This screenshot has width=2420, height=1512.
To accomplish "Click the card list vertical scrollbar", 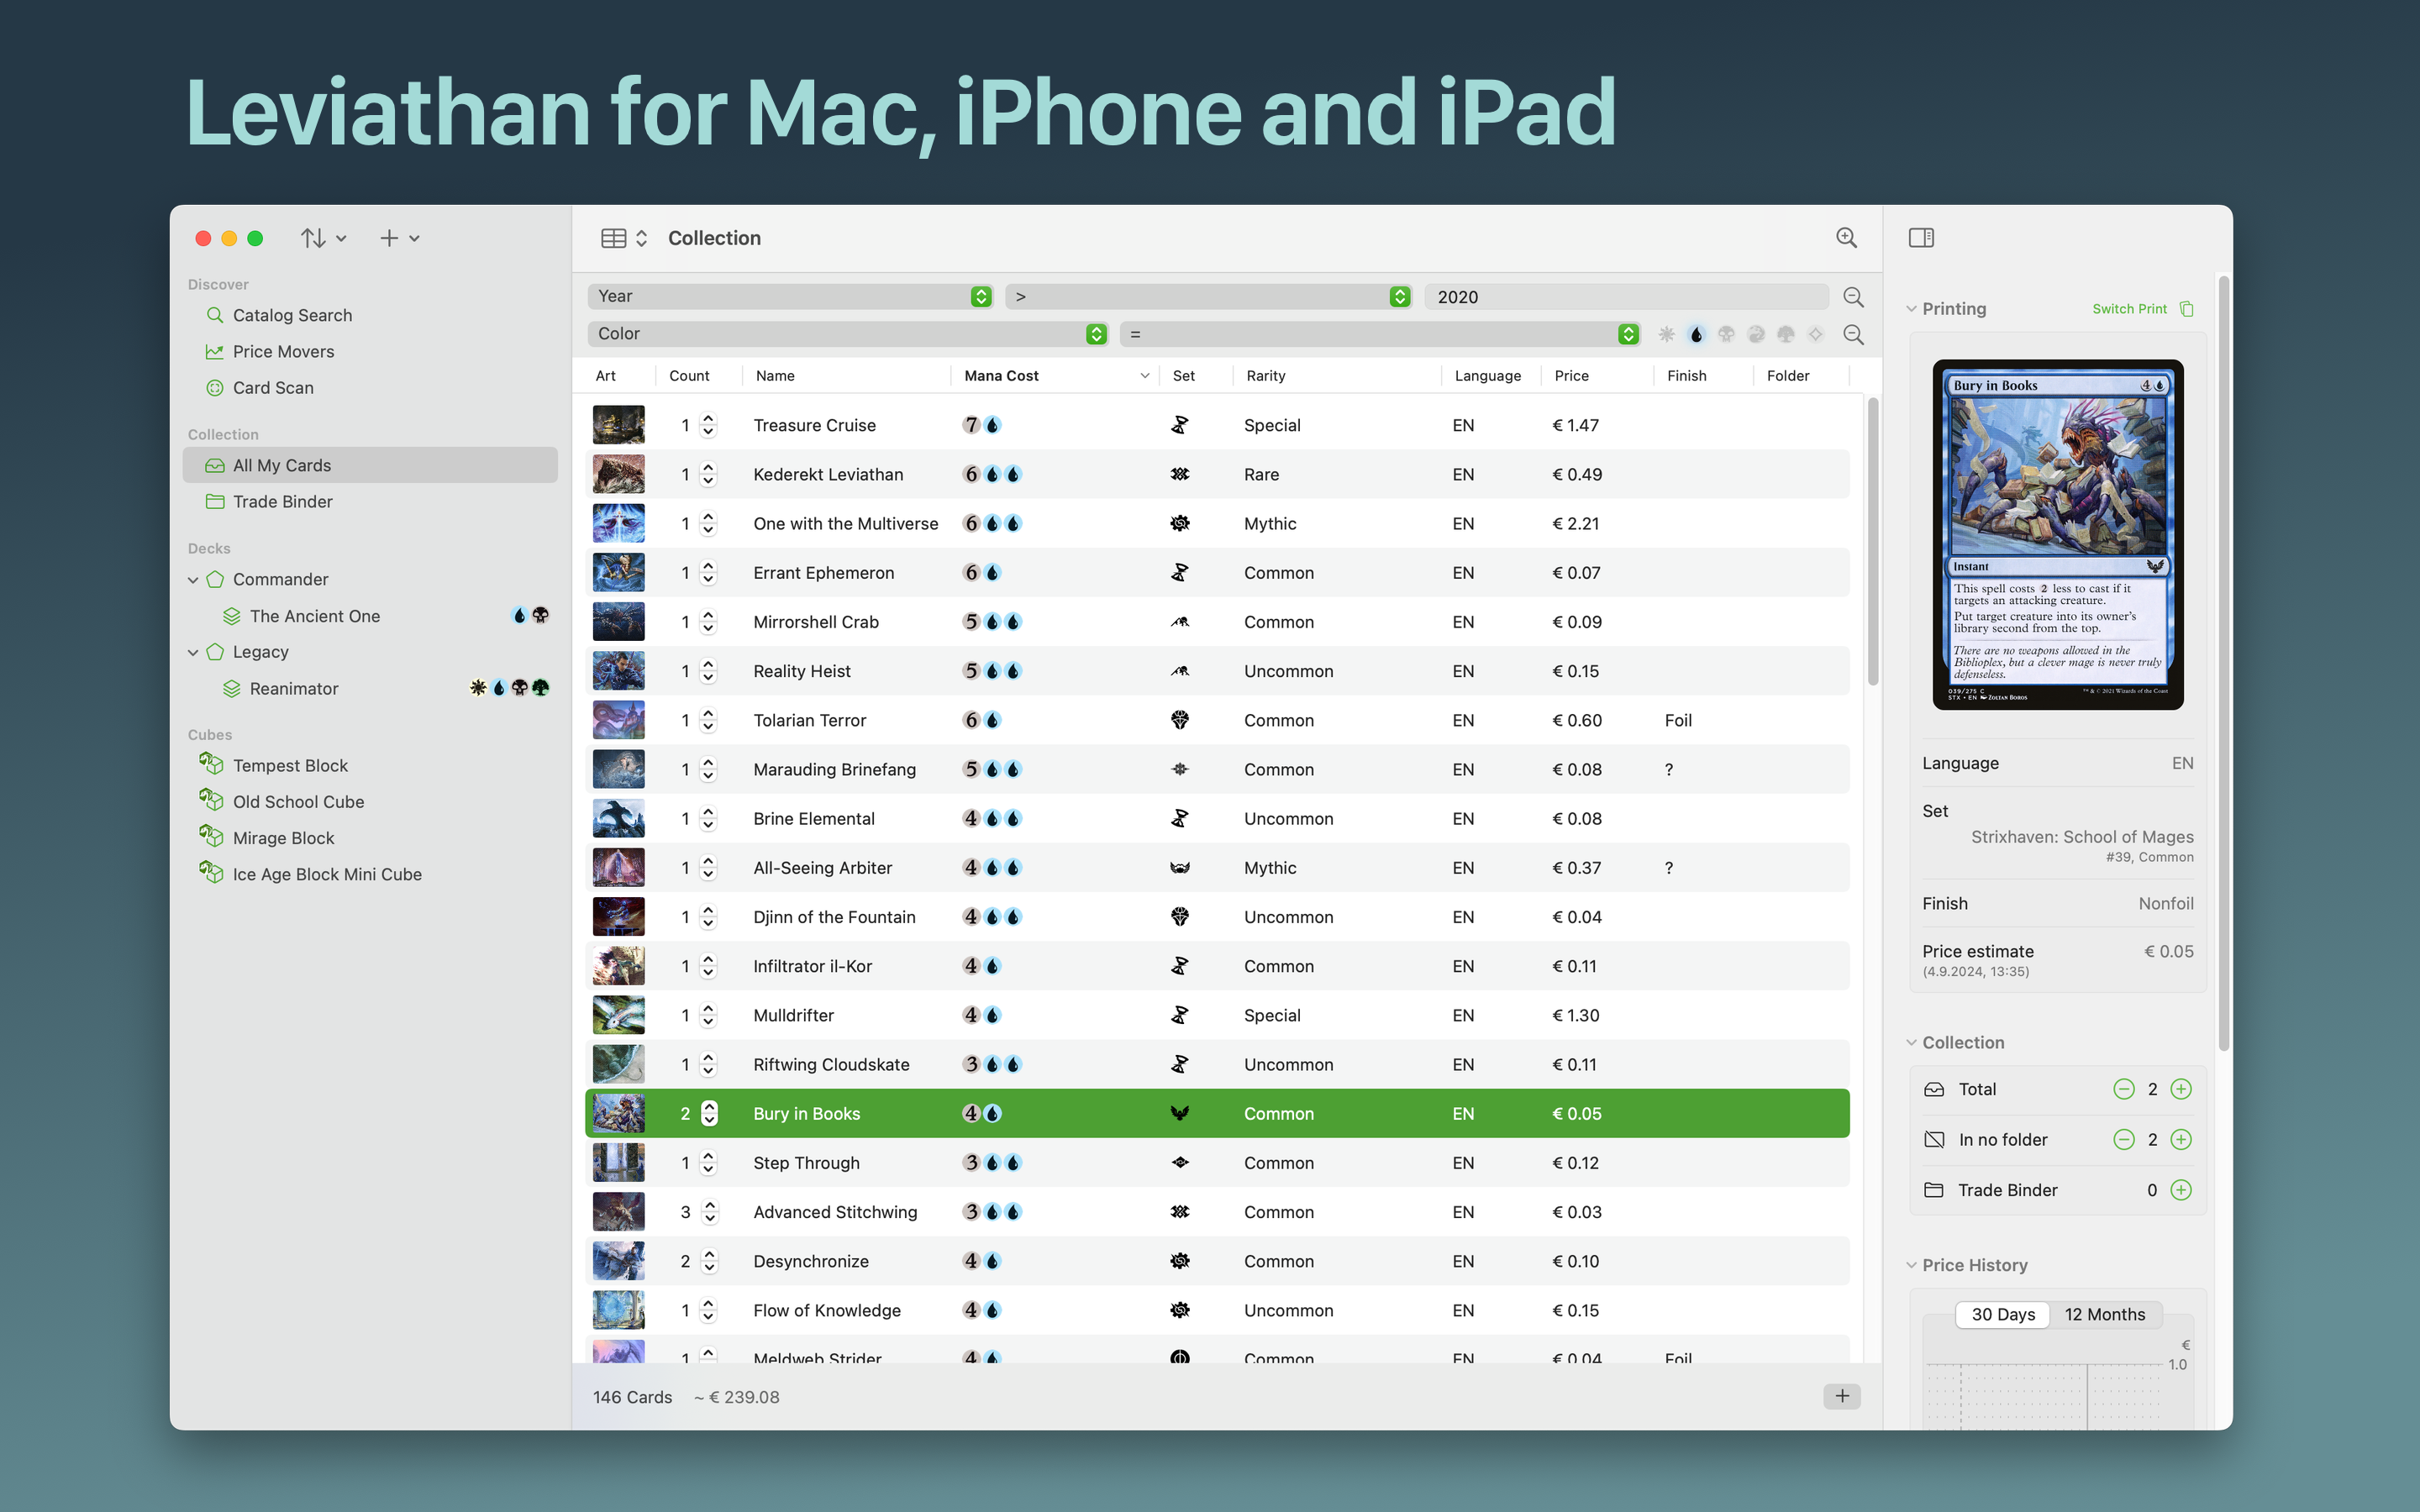I will pos(1873,543).
